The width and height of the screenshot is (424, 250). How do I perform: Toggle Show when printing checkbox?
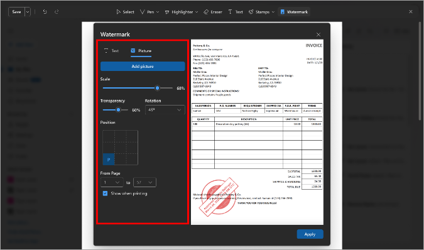pyautogui.click(x=105, y=193)
